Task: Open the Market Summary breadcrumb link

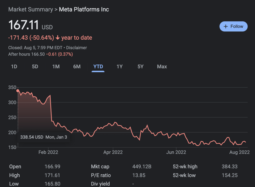Action: (x=31, y=9)
